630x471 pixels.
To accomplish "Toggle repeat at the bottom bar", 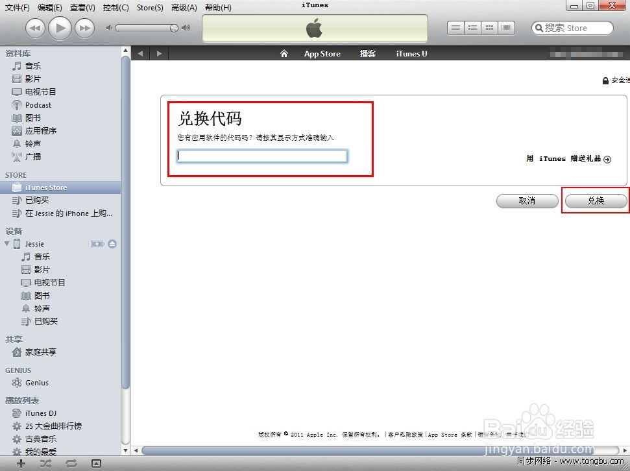I will tap(71, 464).
